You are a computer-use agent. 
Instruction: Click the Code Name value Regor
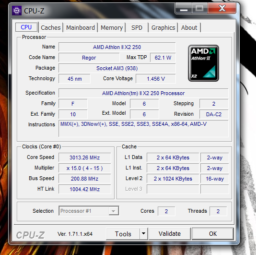[x=89, y=58]
